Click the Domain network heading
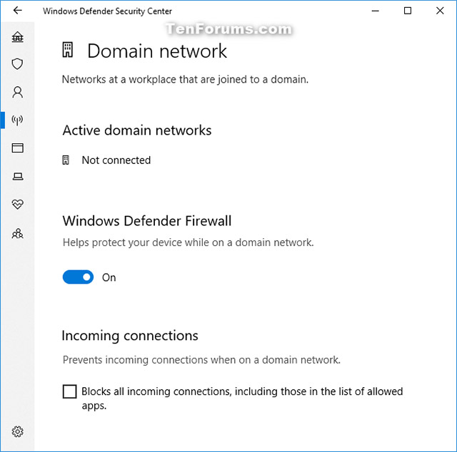This screenshot has height=452, width=457. (157, 51)
